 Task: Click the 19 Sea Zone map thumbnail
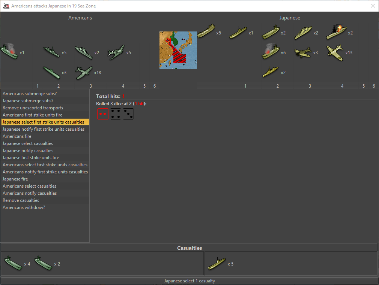(178, 50)
